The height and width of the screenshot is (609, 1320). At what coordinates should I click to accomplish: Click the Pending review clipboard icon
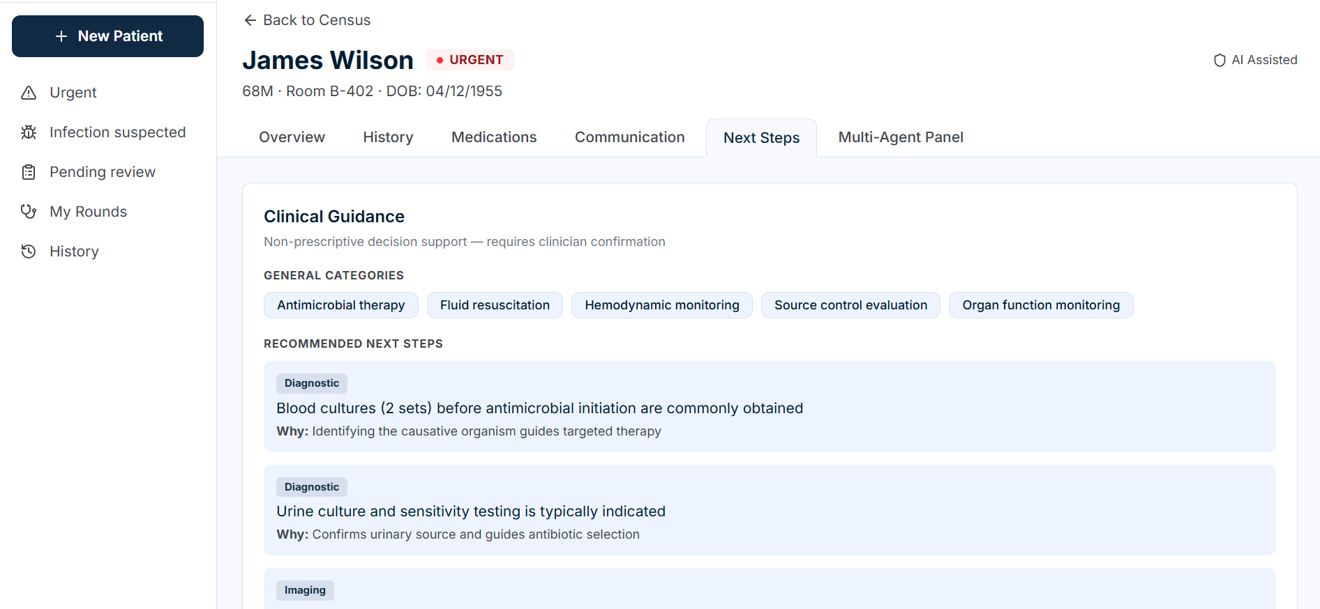click(29, 172)
